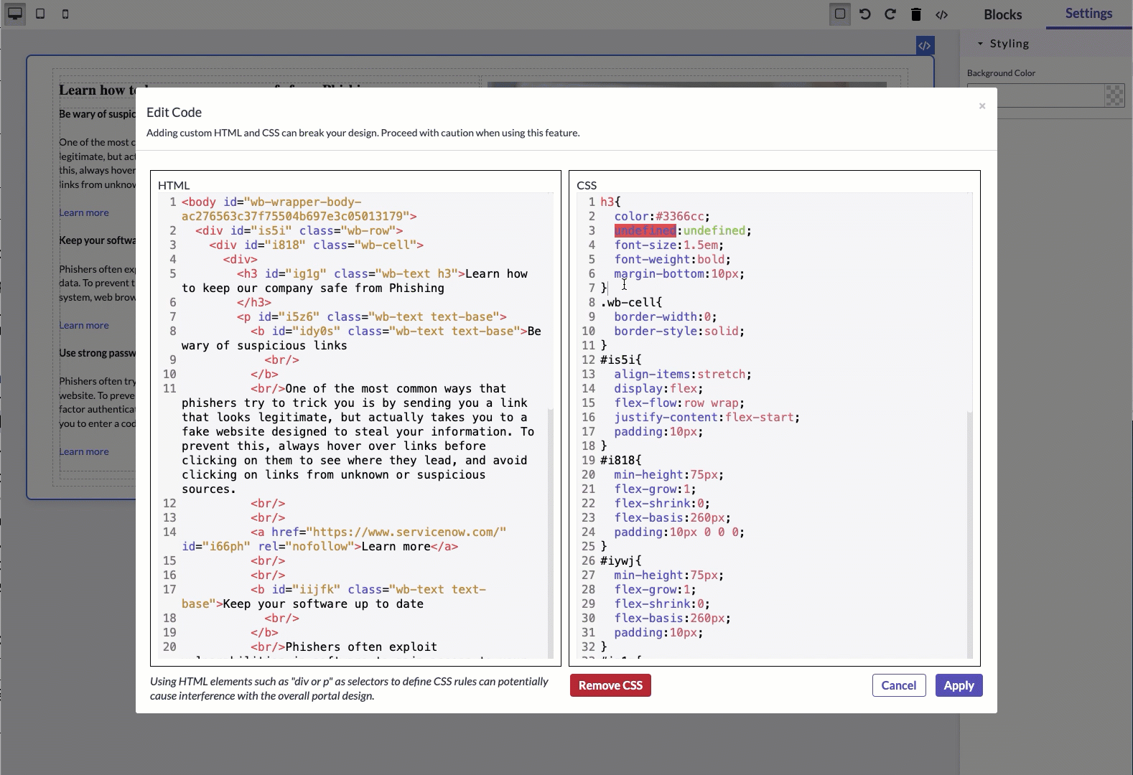Click the Learn more link under Keep your software

(84, 325)
